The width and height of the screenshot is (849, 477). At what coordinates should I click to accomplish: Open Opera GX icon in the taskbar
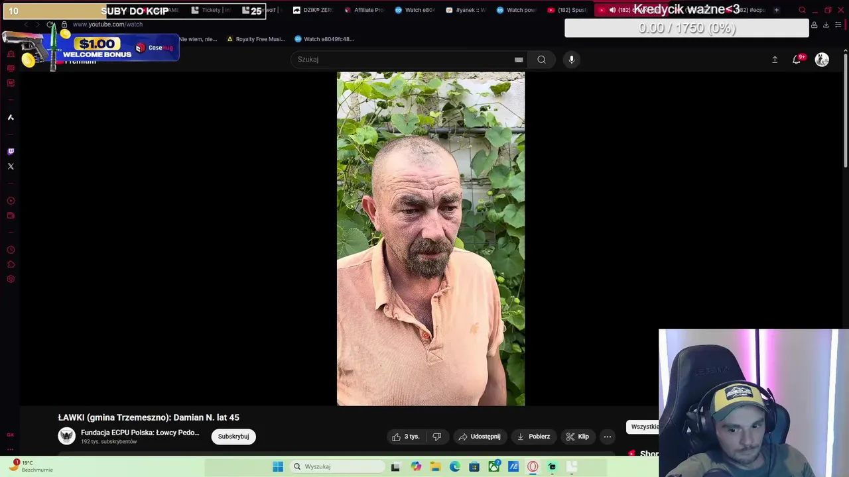click(x=533, y=466)
